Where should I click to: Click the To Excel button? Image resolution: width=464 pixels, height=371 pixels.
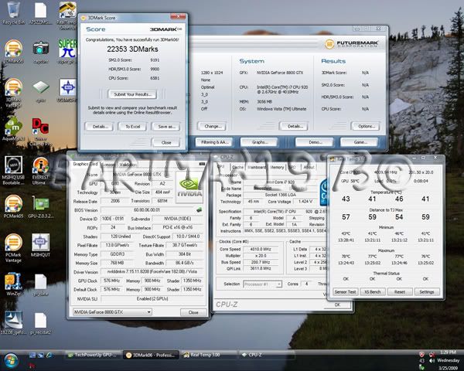[134, 126]
